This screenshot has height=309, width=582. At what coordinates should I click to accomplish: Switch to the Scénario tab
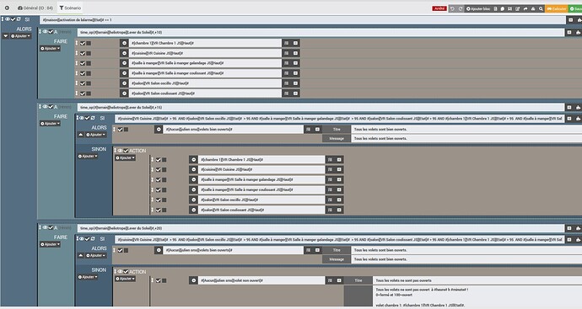(x=70, y=8)
